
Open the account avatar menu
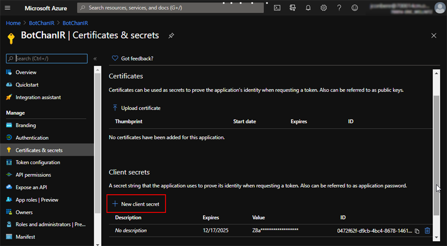(439, 8)
